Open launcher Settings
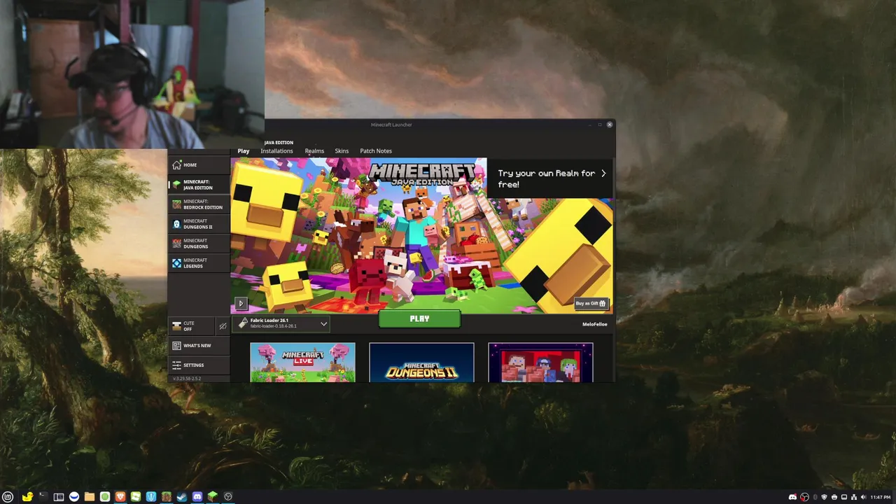The width and height of the screenshot is (896, 504). tap(199, 365)
